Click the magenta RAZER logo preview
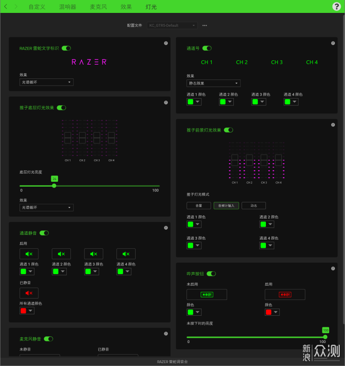Viewport: 345px width, 366px height. (x=89, y=62)
